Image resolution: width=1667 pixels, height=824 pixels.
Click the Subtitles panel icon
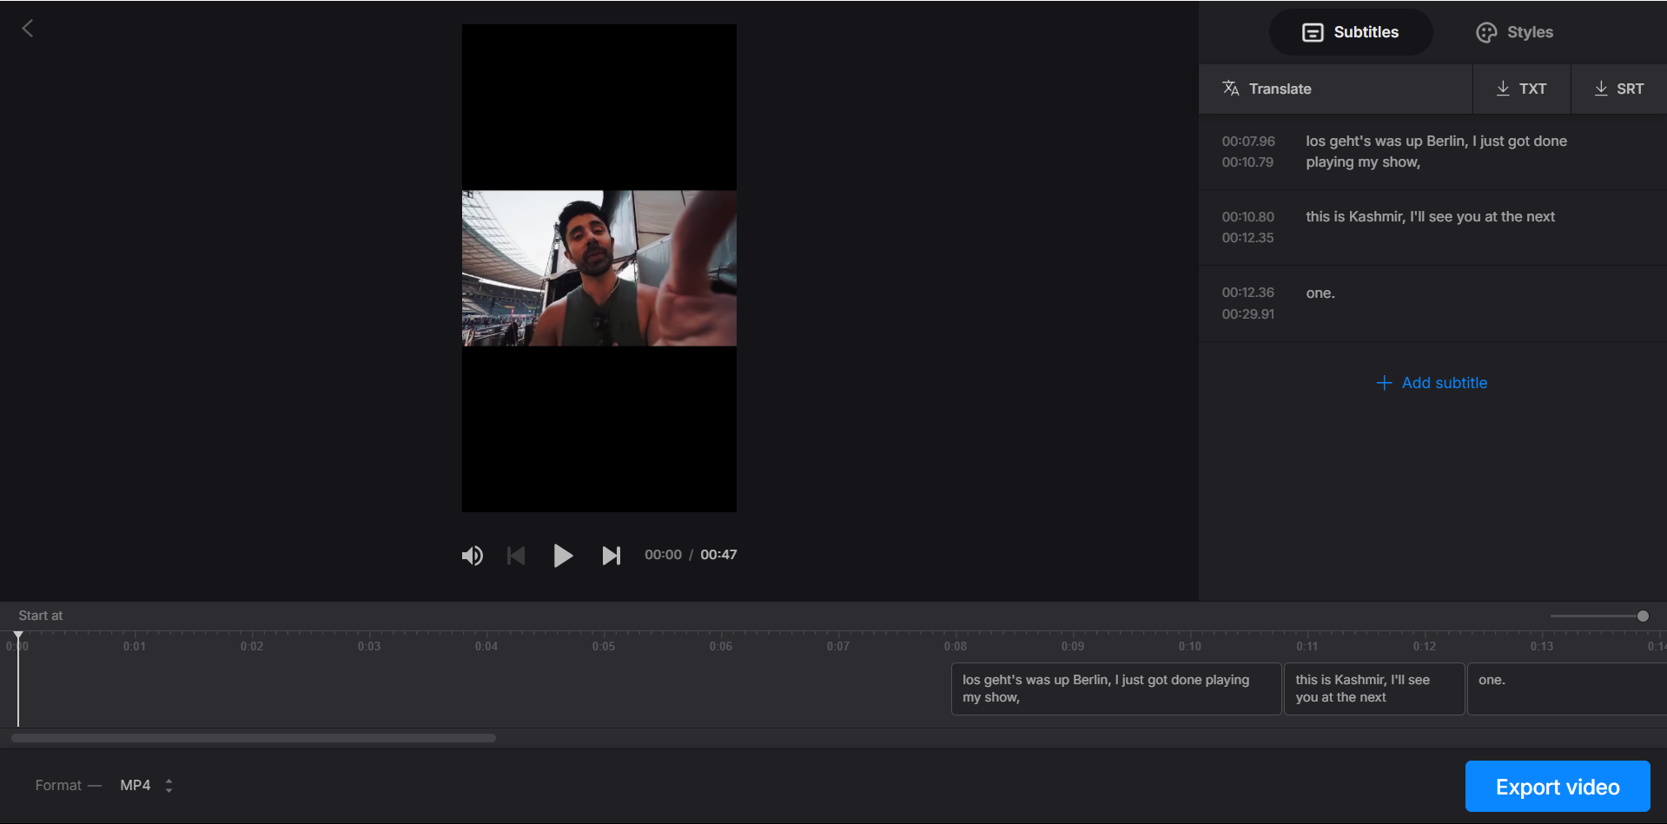pos(1313,32)
